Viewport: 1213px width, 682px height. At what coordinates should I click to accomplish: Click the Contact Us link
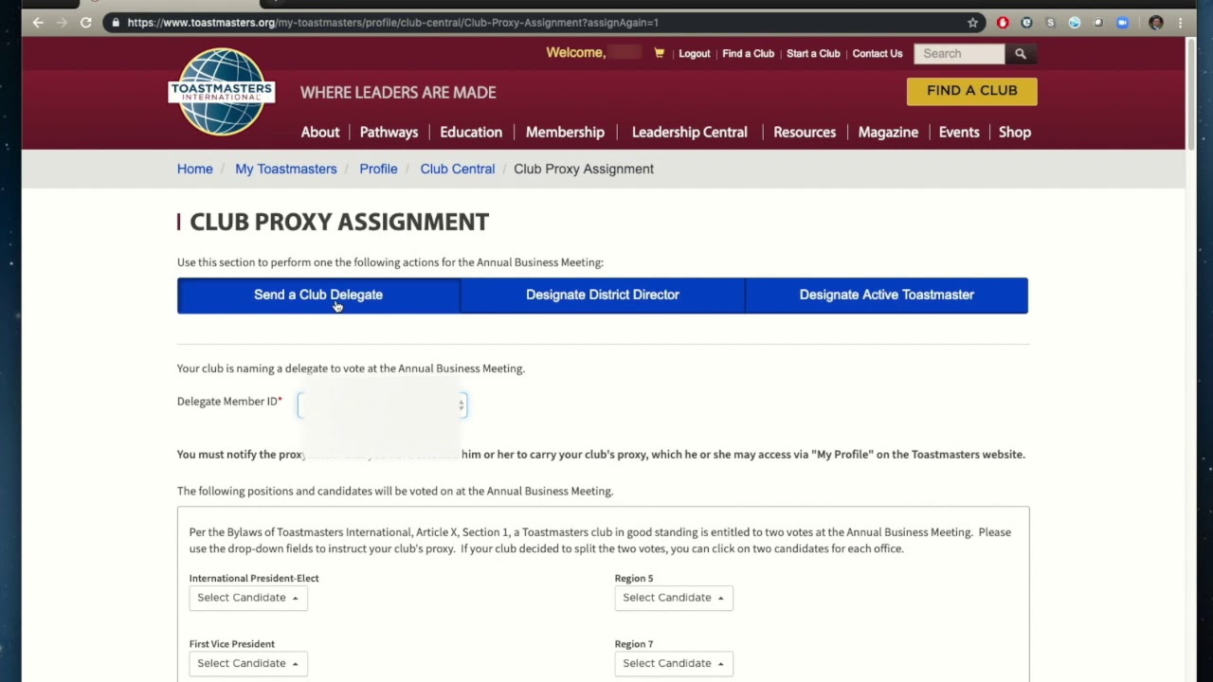coord(878,54)
